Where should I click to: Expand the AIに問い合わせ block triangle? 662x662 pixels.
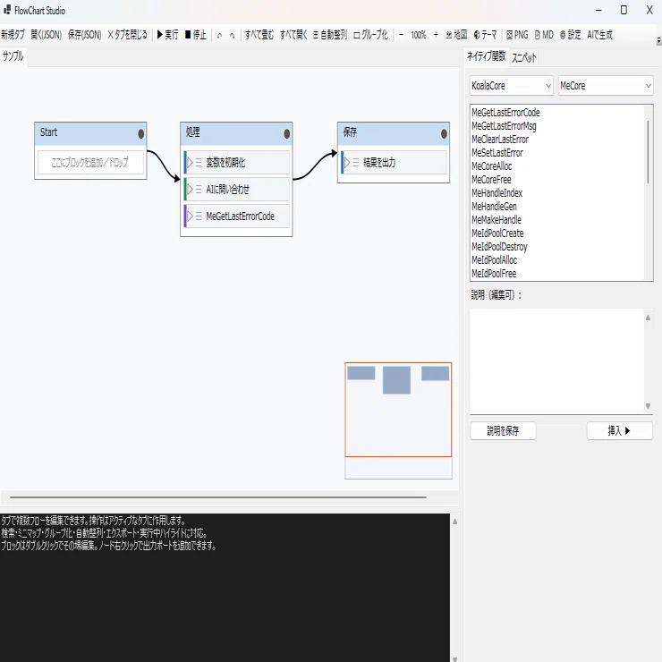pos(190,189)
